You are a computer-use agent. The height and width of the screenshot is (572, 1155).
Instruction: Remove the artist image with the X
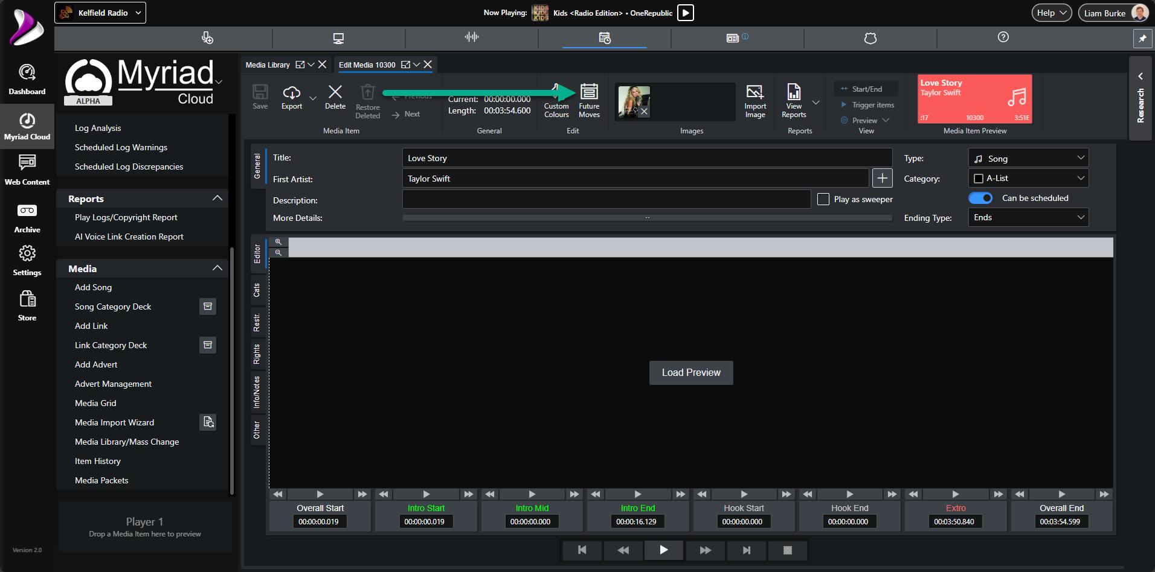coord(645,112)
